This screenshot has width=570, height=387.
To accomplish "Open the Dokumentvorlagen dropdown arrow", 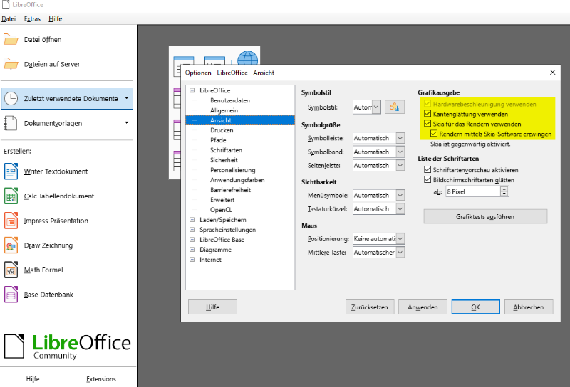I will tap(127, 122).
